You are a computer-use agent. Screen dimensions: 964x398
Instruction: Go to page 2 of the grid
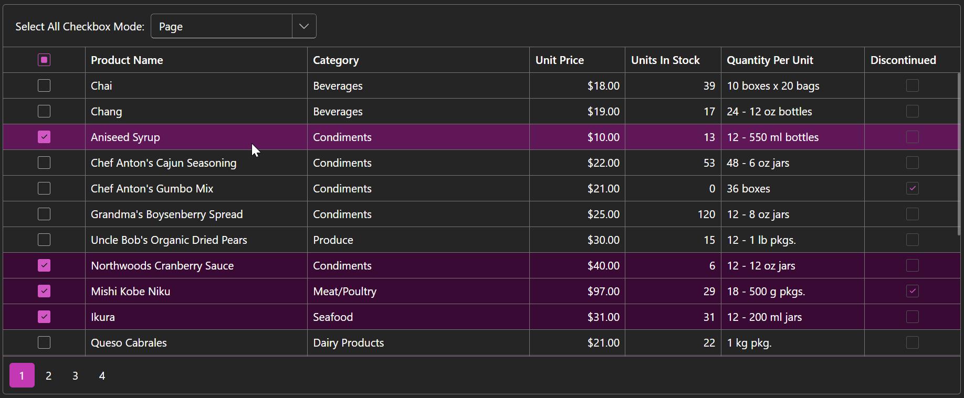[x=48, y=375]
